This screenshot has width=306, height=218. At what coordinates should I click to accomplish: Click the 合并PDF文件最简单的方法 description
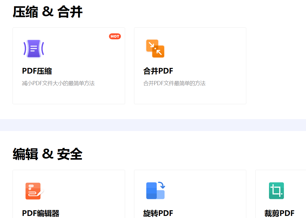(x=175, y=83)
